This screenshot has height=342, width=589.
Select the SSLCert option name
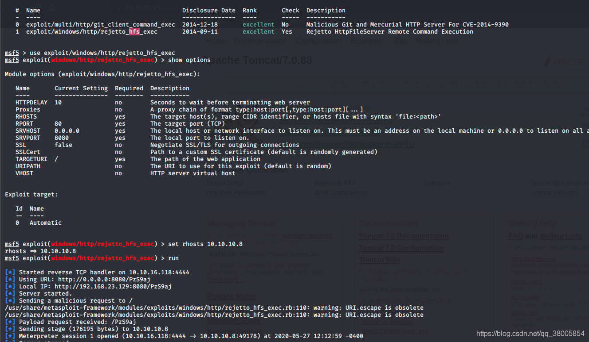pyautogui.click(x=28, y=152)
